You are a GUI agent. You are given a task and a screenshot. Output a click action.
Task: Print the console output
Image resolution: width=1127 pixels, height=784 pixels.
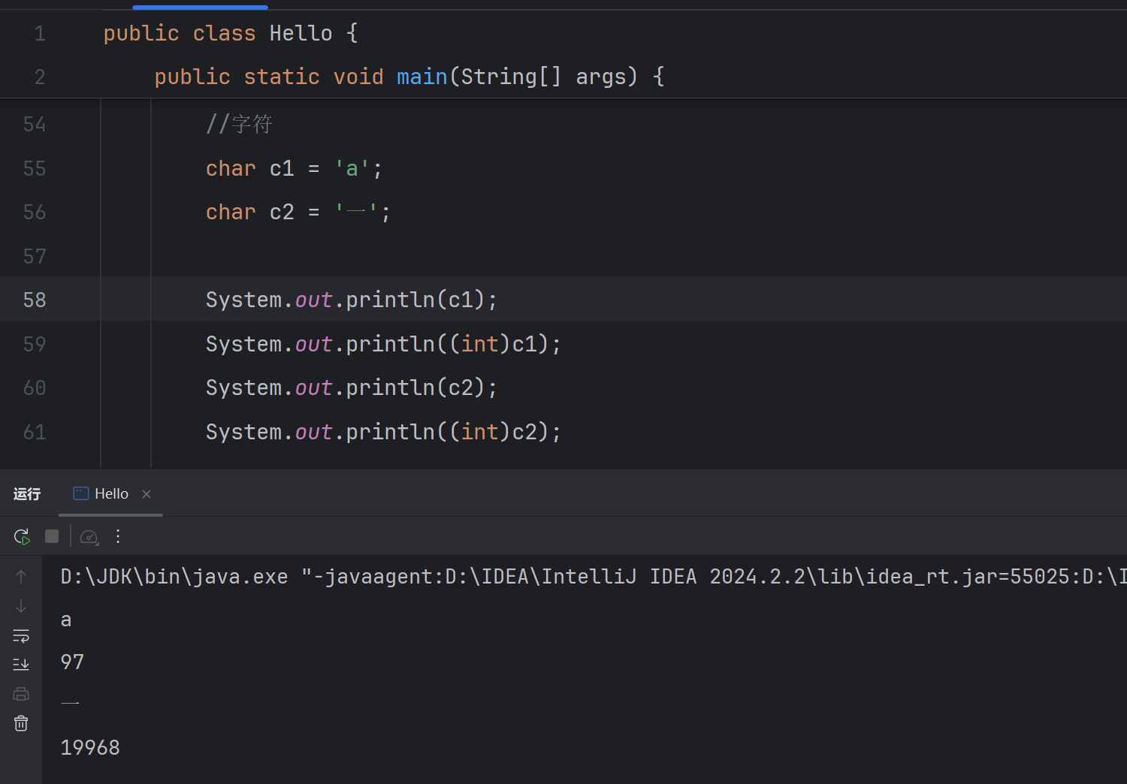[21, 693]
